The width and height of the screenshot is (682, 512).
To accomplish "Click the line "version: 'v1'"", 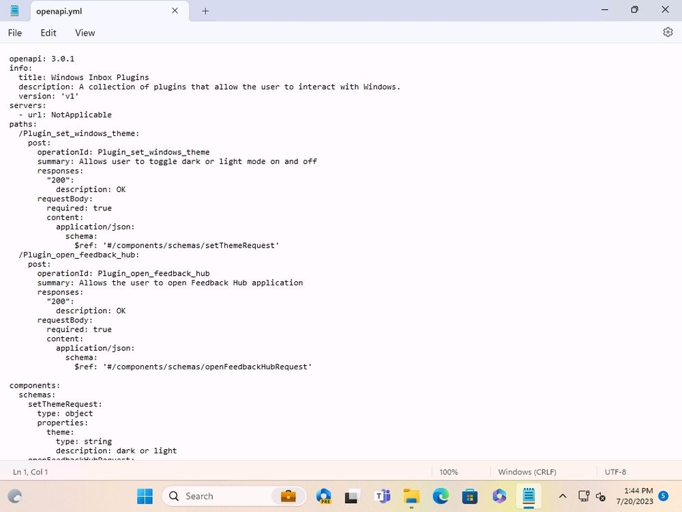I will (48, 96).
